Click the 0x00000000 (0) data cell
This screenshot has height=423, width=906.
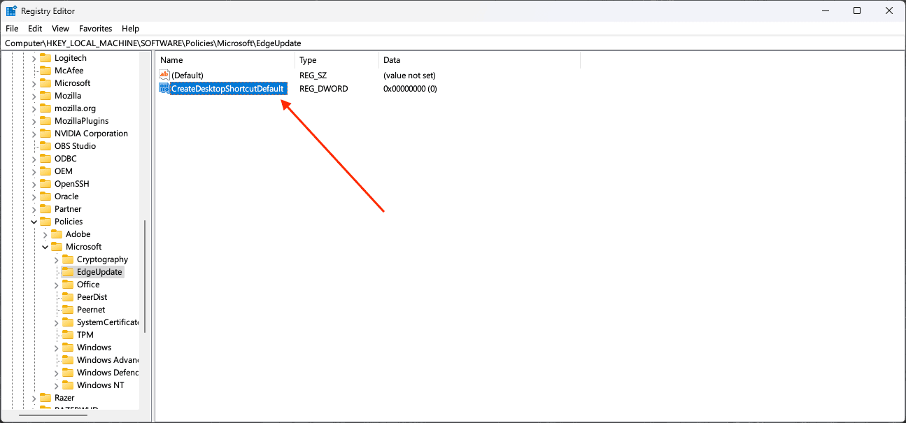click(410, 89)
